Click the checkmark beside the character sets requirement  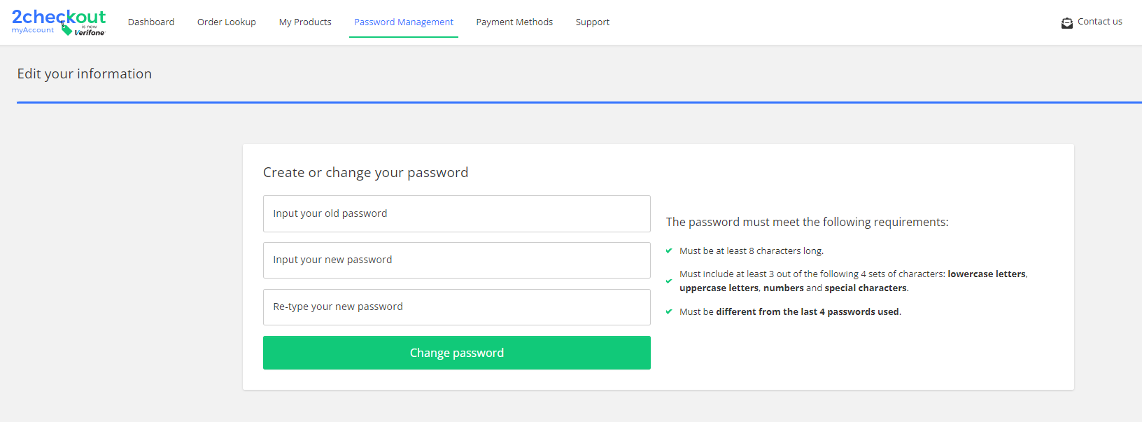[669, 280]
